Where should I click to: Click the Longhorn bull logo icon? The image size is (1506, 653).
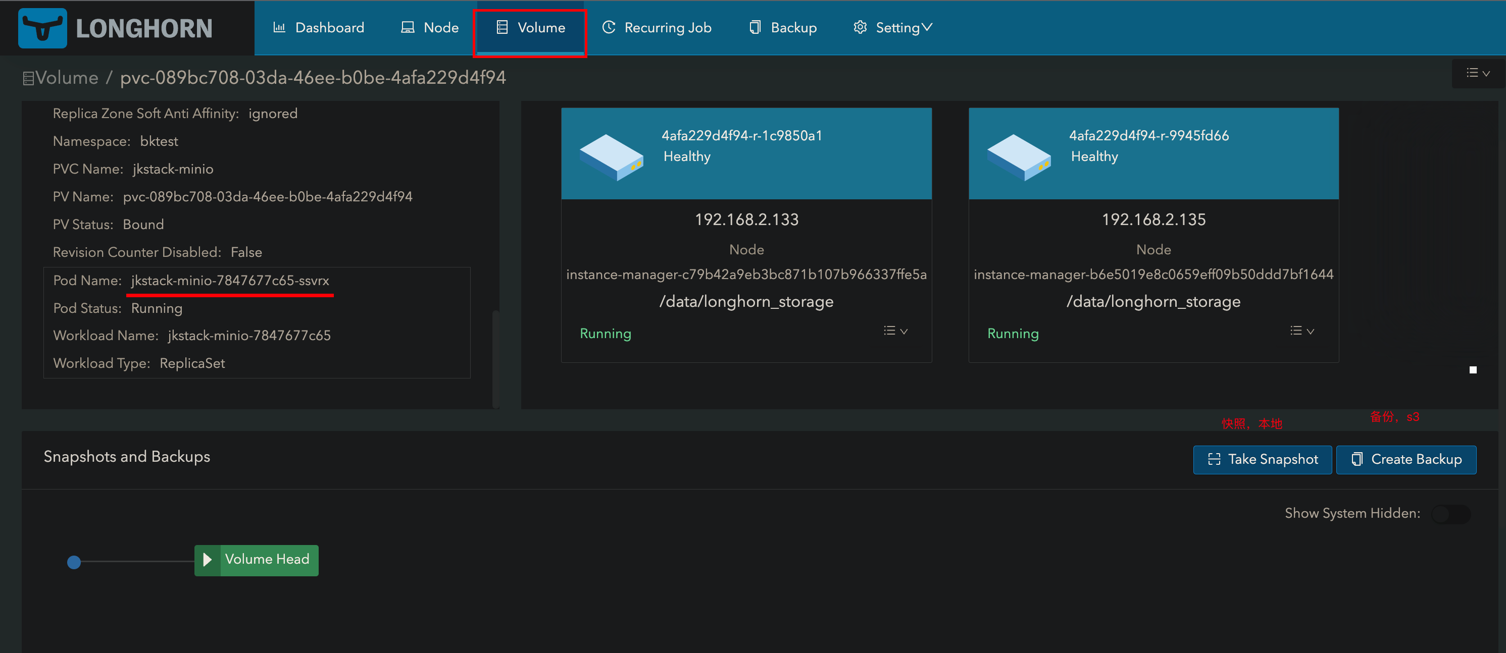pyautogui.click(x=42, y=28)
